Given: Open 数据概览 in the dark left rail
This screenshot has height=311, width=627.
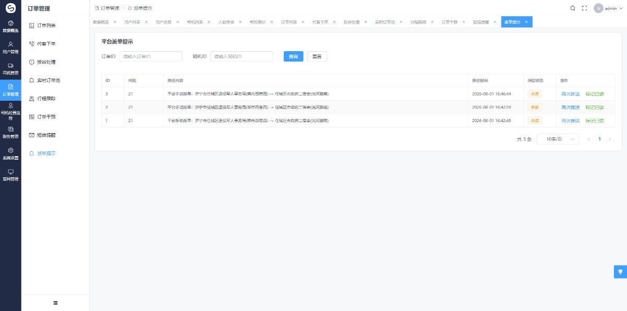Looking at the screenshot, I should (10, 27).
